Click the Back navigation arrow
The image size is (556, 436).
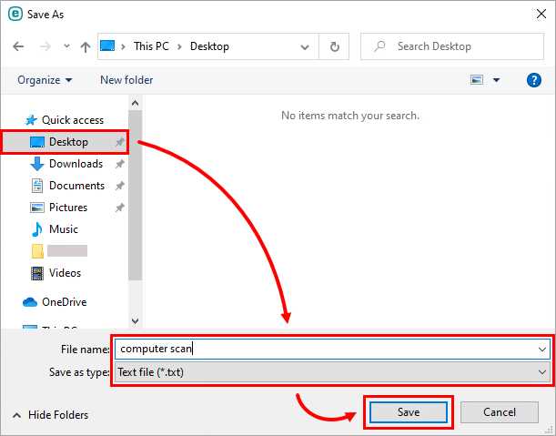coord(19,46)
